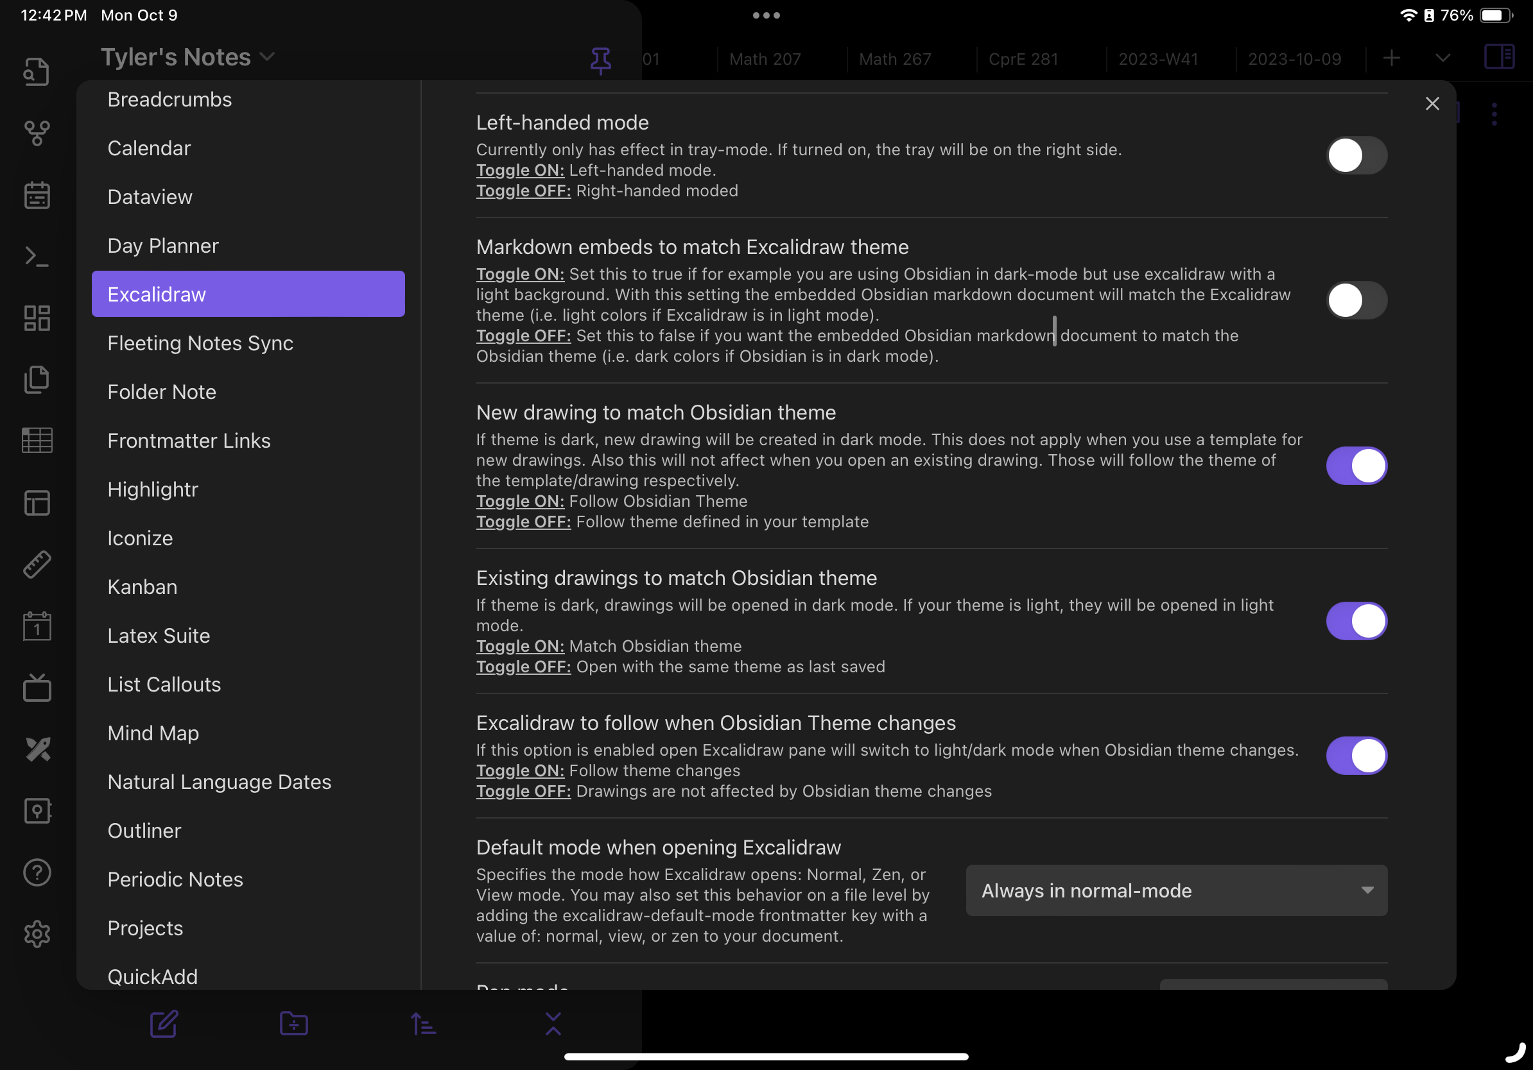Toggle the right sidebar panel icon
The image size is (1533, 1070).
1499,56
